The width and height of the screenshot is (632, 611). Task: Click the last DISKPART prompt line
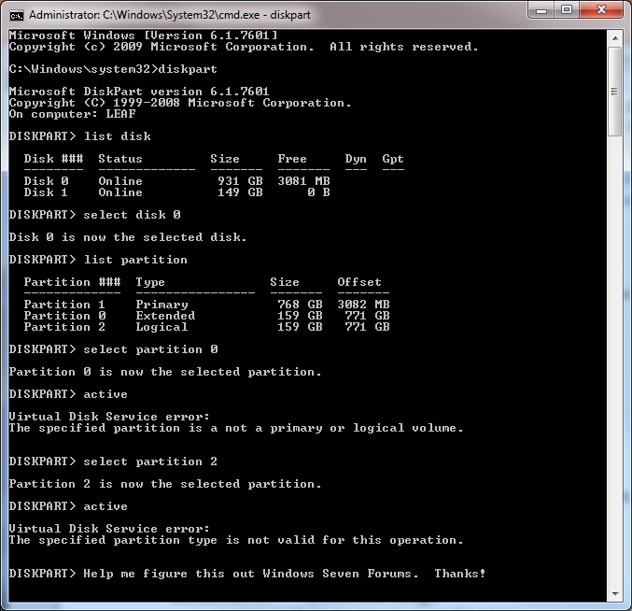tap(247, 574)
